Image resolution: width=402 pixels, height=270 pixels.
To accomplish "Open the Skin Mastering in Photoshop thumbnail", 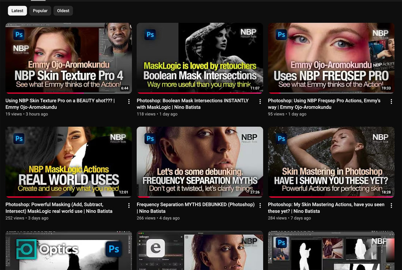I will [331, 162].
